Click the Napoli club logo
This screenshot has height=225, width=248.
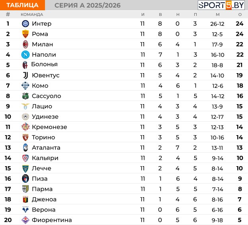tap(25, 54)
